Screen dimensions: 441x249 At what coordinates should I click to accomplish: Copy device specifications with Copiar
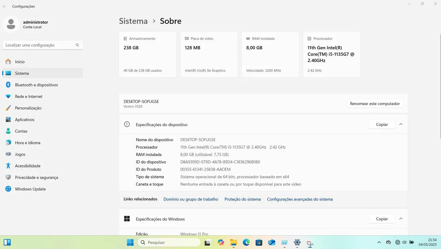pos(382,124)
